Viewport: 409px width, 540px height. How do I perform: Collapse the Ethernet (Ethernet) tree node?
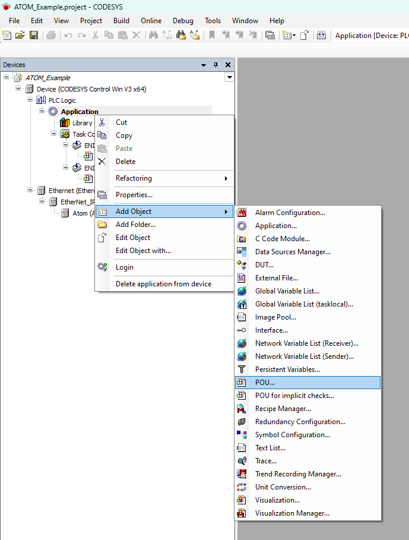click(x=30, y=190)
